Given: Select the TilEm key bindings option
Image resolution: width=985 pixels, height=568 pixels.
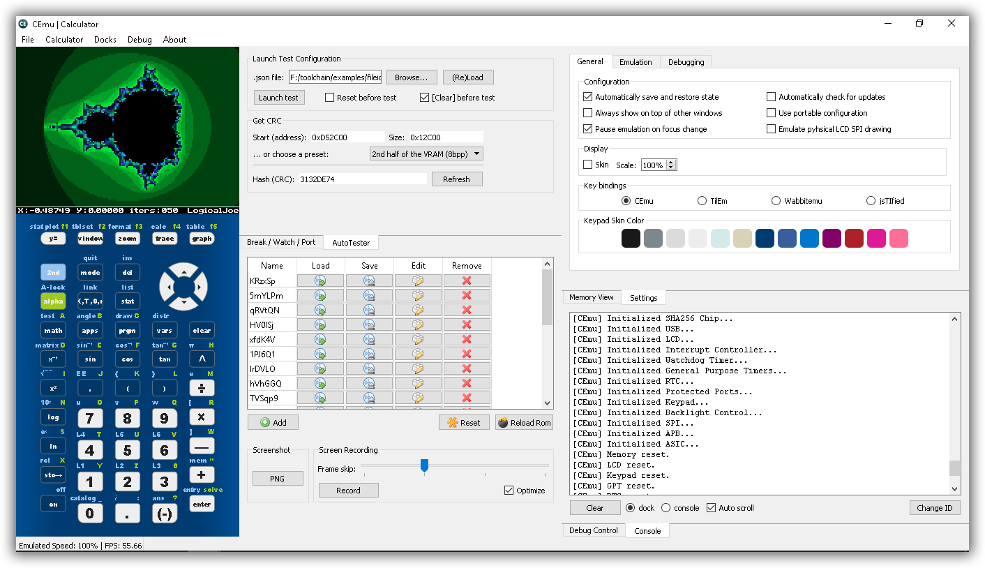Looking at the screenshot, I should click(x=702, y=200).
